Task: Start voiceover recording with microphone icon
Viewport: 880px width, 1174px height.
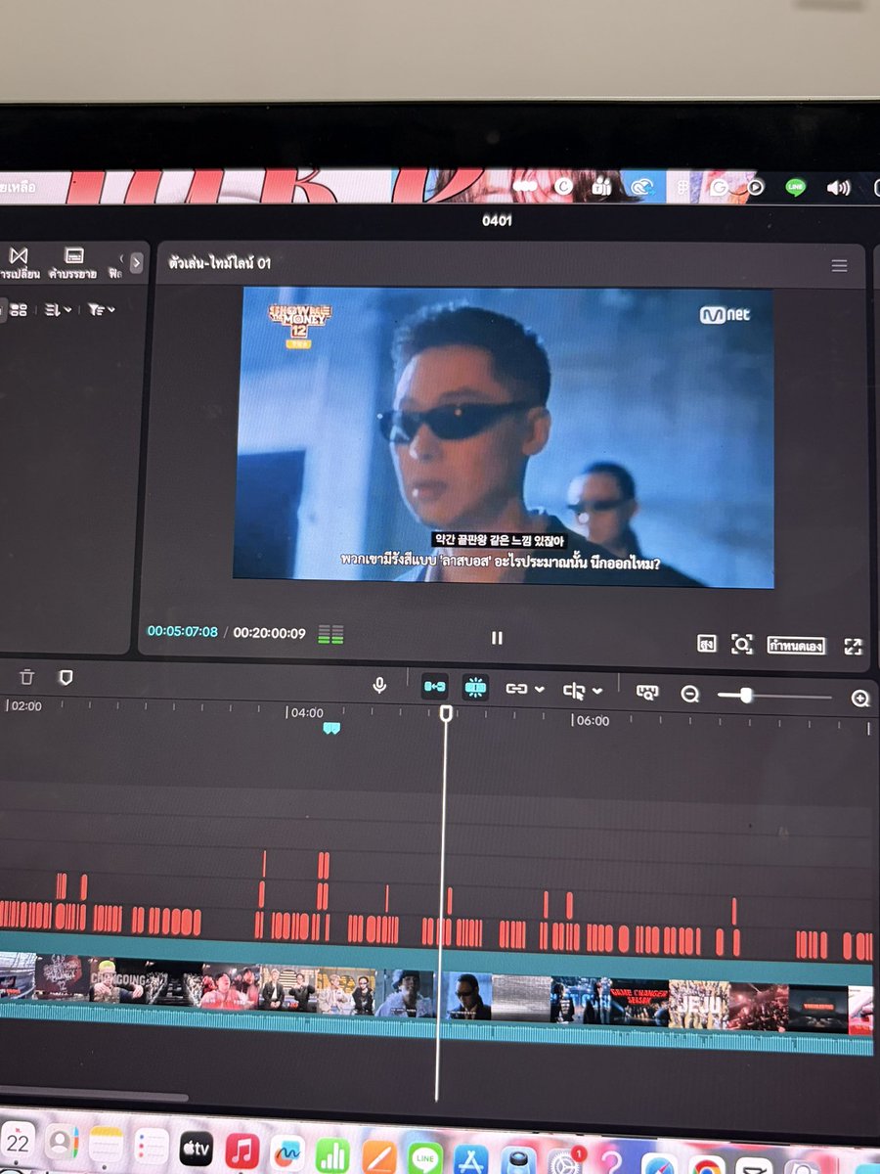Action: point(379,686)
